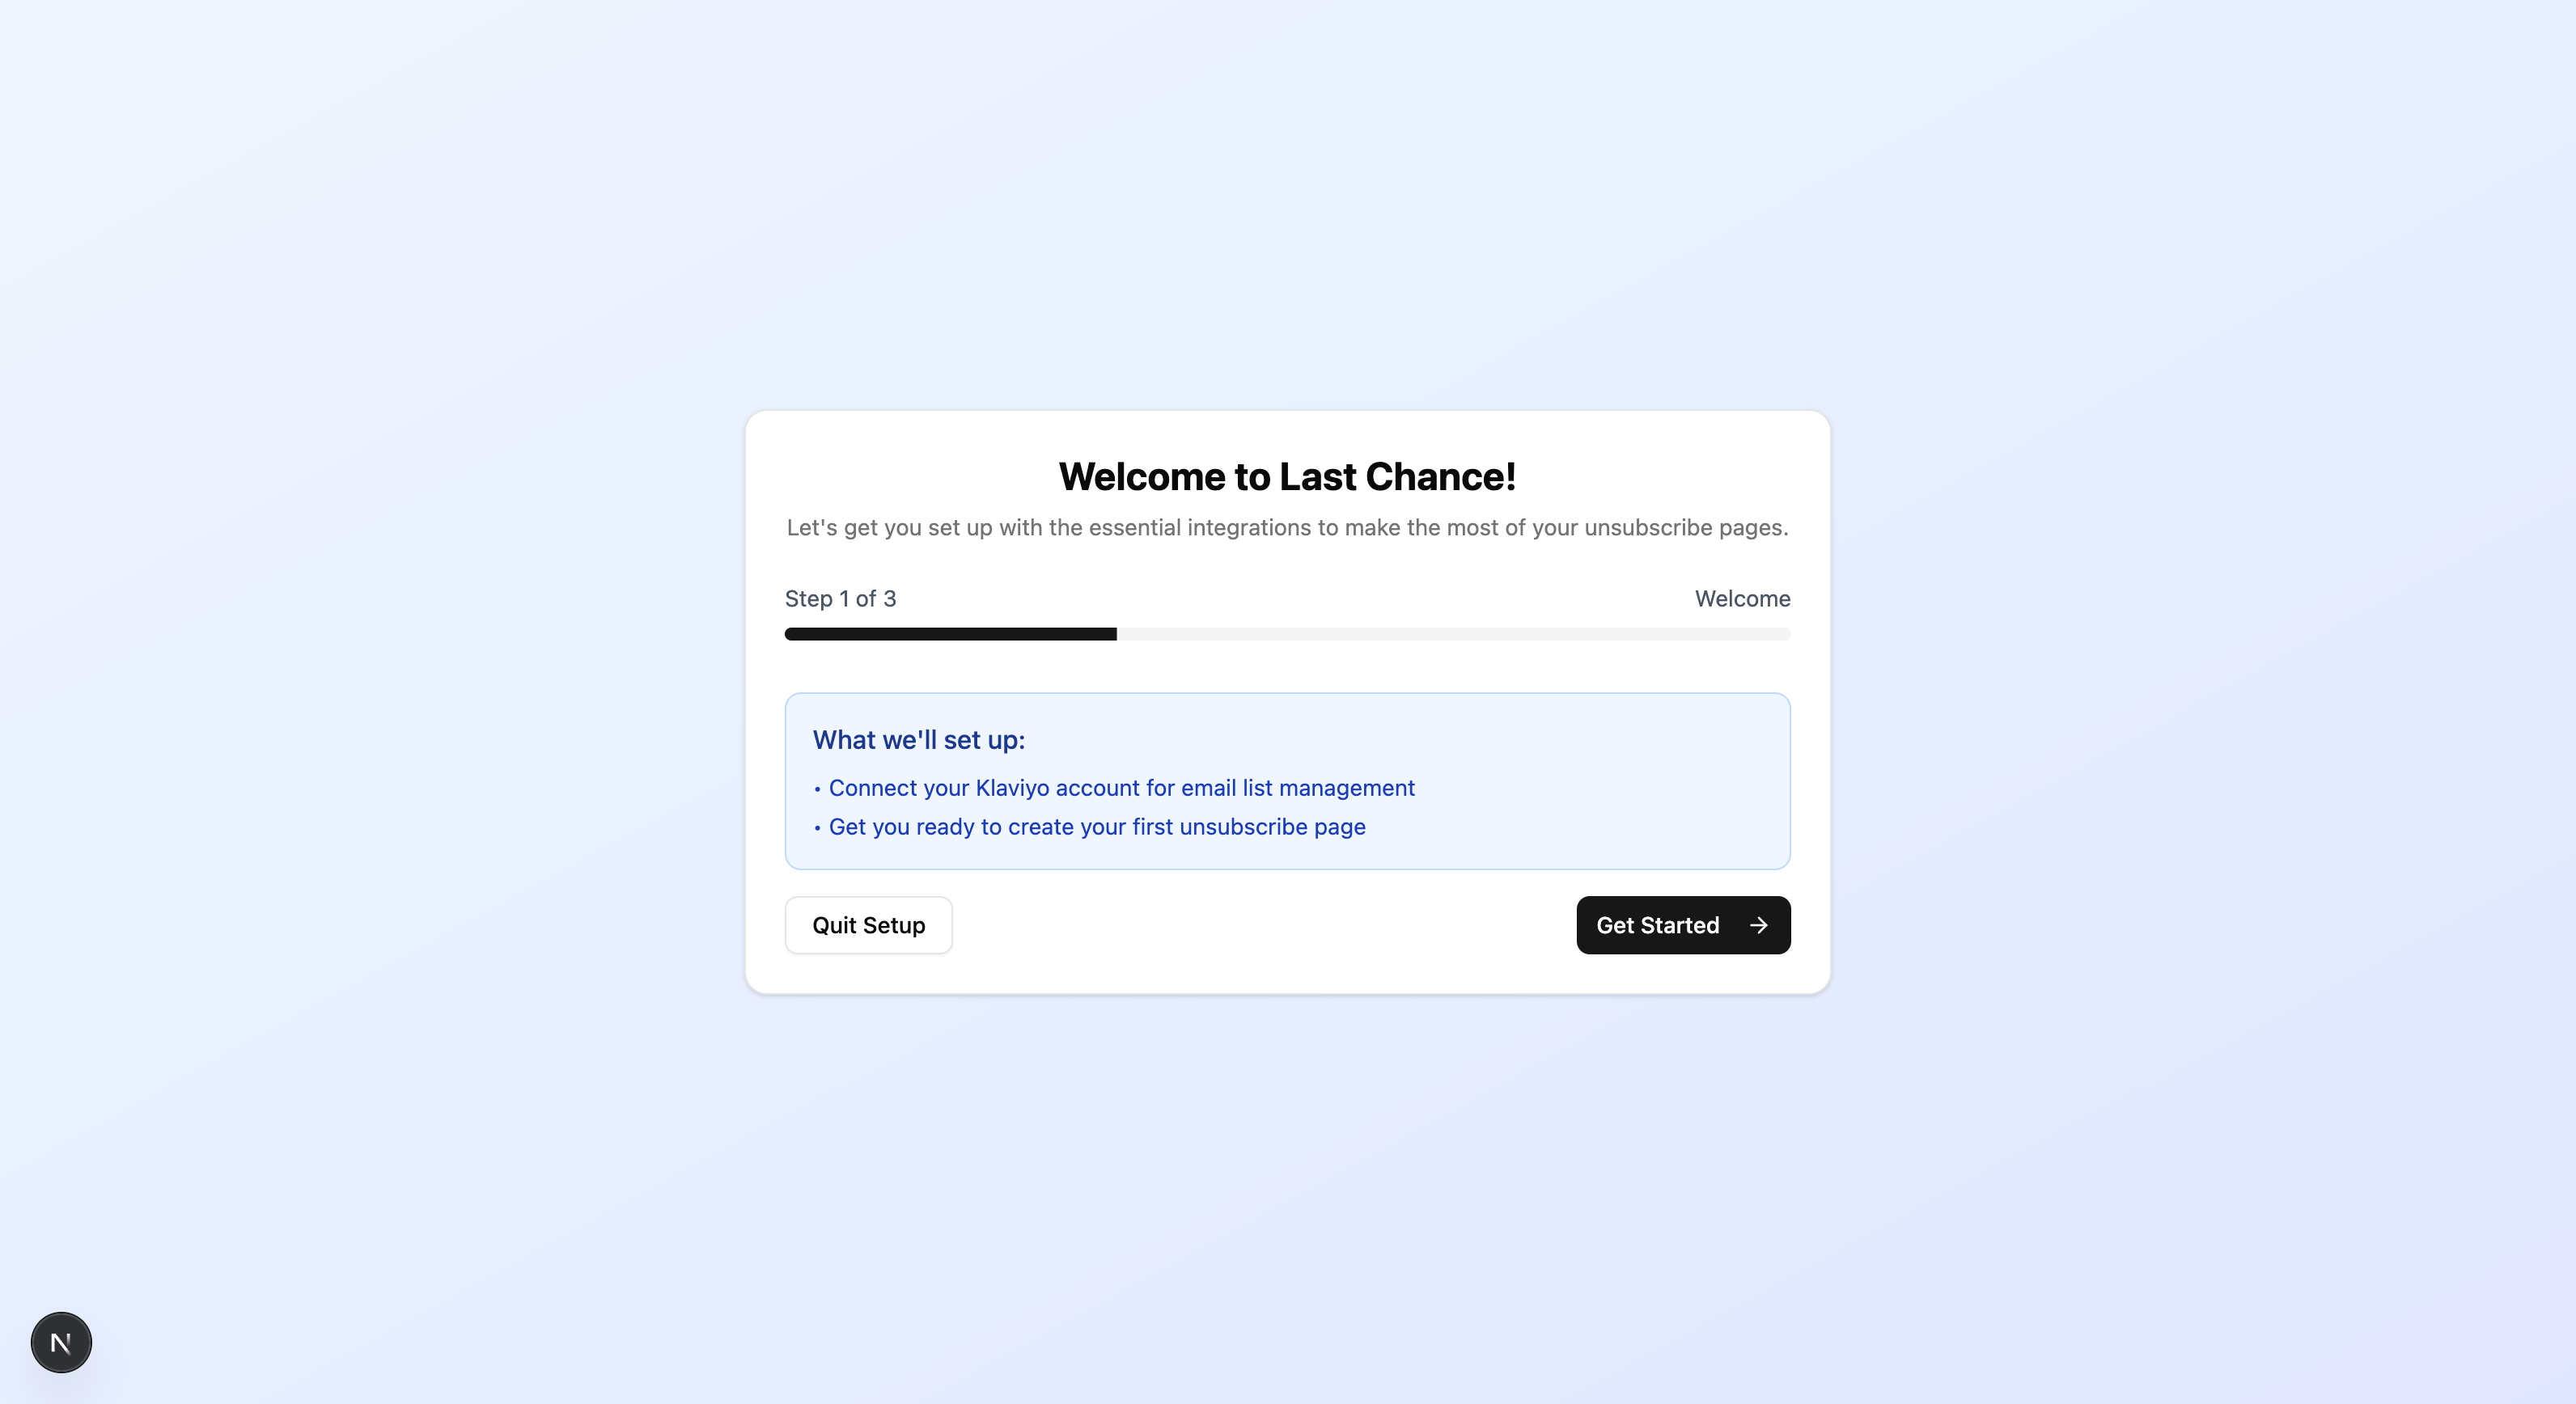Click the 'Welcome to Last Chance!' heading
This screenshot has height=1404, width=2576.
1287,476
